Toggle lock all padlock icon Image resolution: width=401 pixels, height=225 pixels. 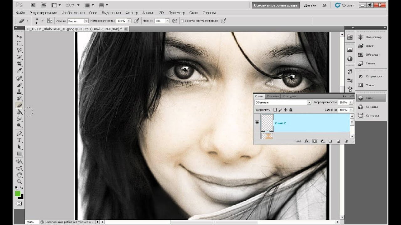[x=291, y=110]
